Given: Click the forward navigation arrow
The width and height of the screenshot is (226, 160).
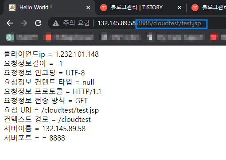Looking at the screenshot, I should pyautogui.click(x=24, y=23).
